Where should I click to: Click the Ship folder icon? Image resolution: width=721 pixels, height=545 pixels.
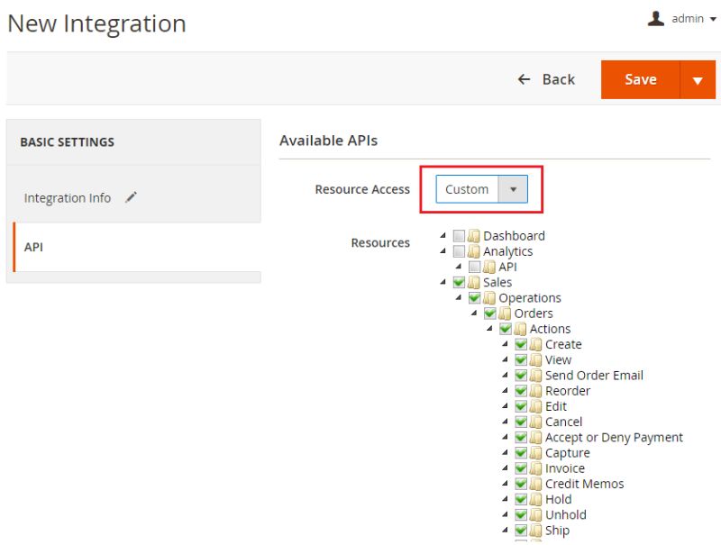pyautogui.click(x=535, y=531)
